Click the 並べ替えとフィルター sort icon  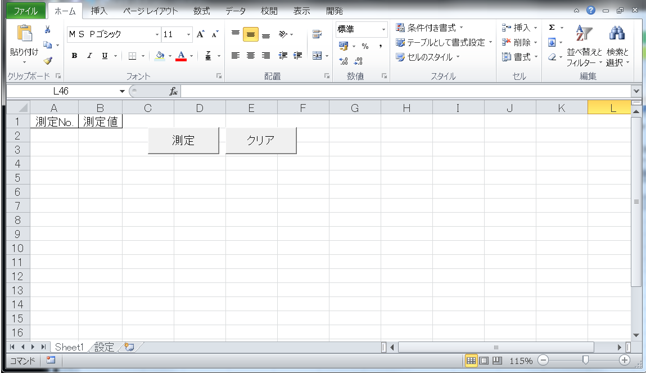(583, 34)
